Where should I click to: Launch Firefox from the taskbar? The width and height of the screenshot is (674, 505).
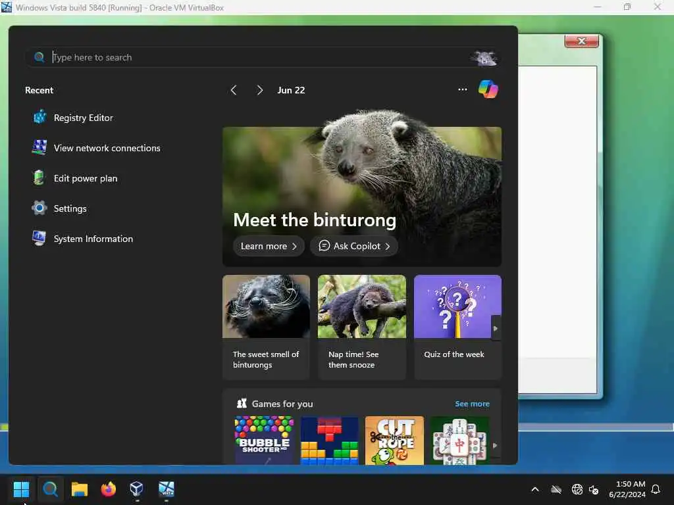pos(109,489)
